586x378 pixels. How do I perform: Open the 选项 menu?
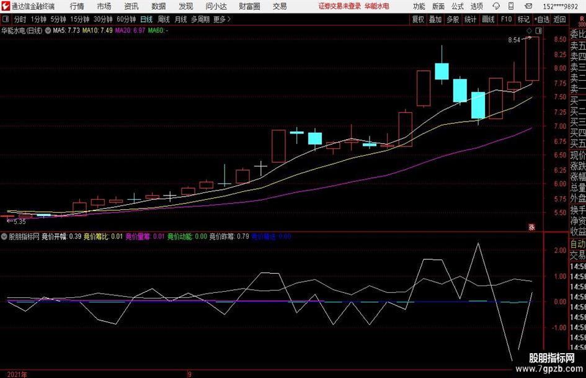[476, 6]
